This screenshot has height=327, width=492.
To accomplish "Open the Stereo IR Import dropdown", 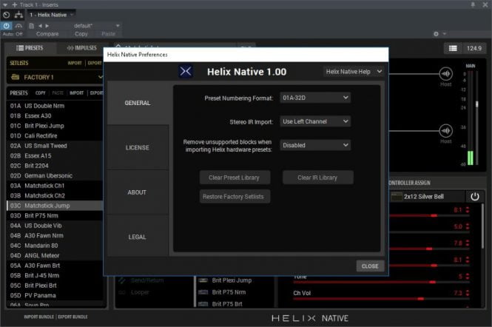I will click(x=315, y=121).
